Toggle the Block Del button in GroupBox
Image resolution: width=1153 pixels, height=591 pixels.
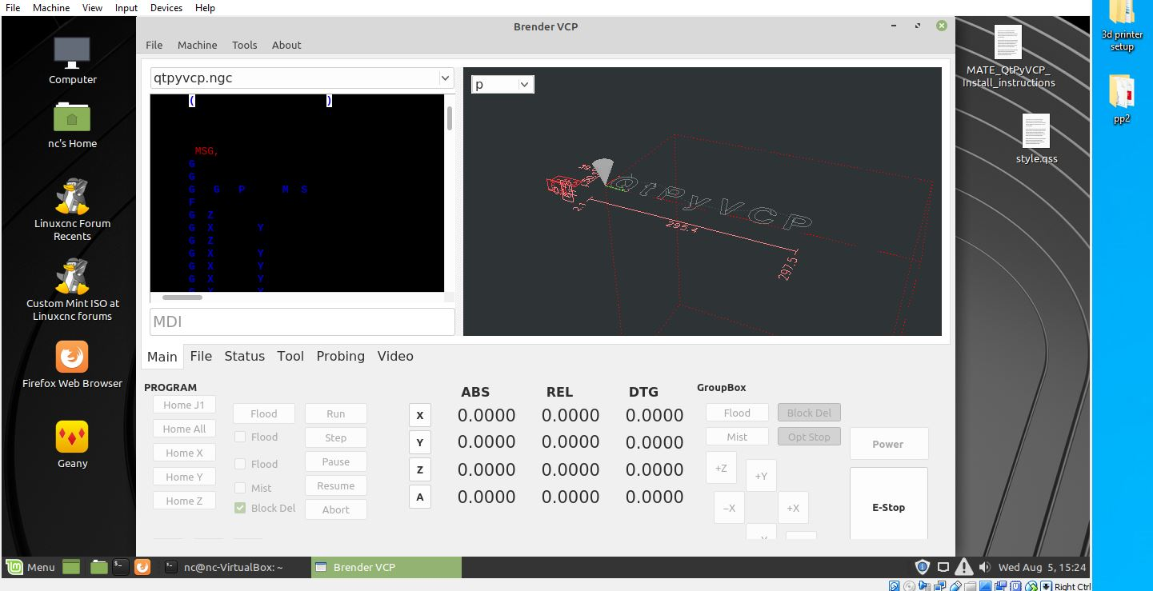coord(809,413)
